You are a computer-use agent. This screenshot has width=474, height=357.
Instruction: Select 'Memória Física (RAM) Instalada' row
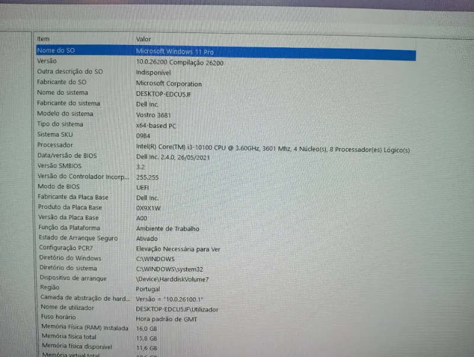tap(85, 327)
